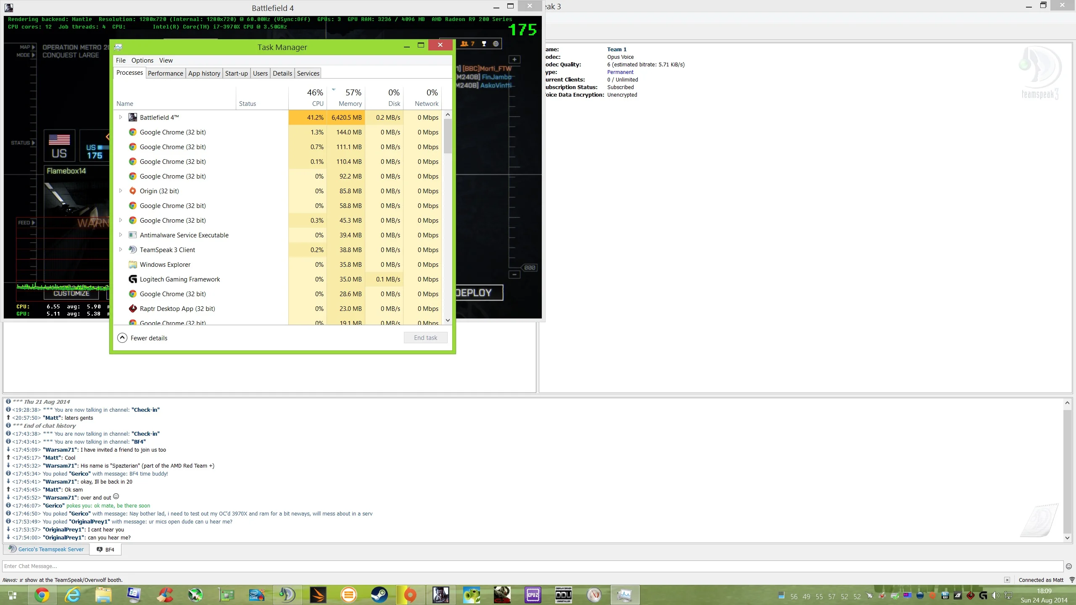Open the Raptr tray icon
1076x605 pixels.
tap(971, 595)
